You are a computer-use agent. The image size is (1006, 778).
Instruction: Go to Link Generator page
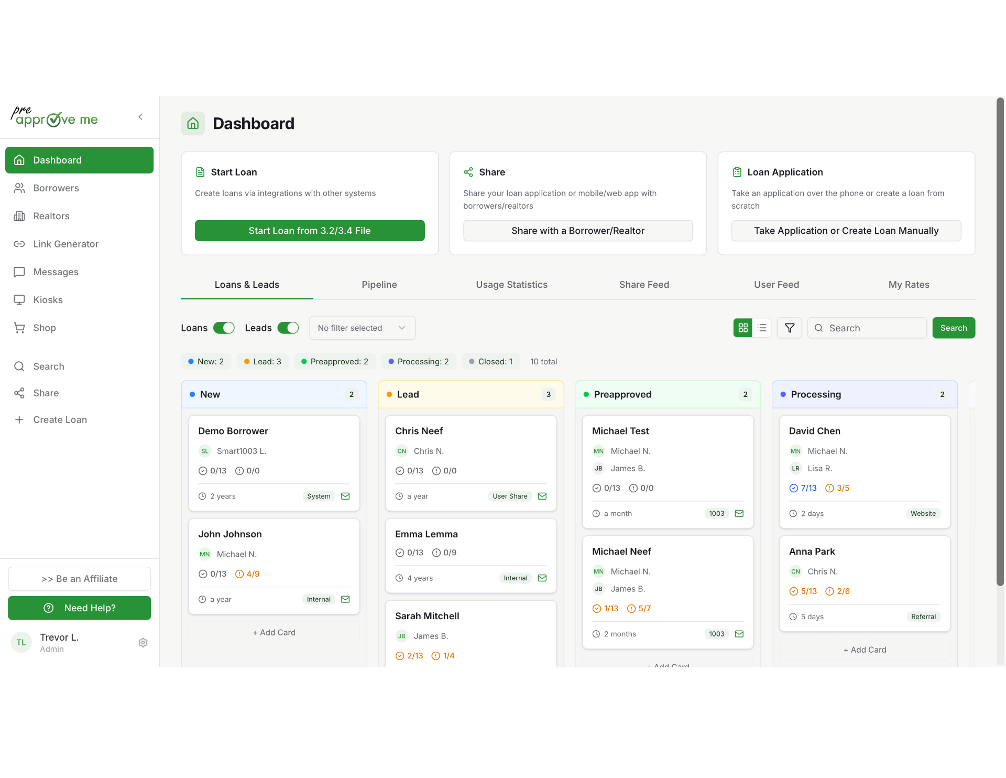coord(79,244)
